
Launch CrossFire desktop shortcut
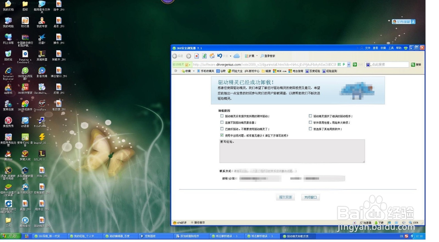click(x=42, y=105)
